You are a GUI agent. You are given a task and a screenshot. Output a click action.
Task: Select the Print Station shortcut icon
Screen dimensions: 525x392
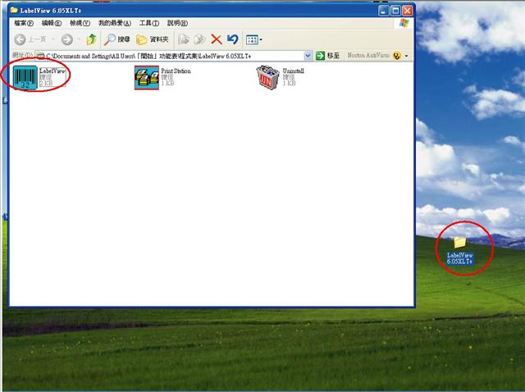pyautogui.click(x=147, y=78)
